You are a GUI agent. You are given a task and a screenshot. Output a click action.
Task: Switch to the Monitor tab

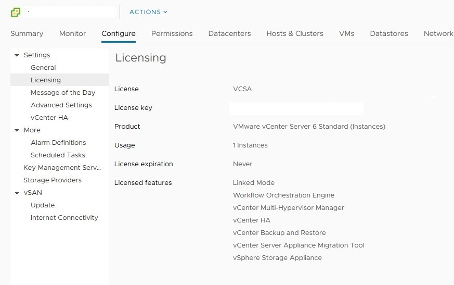[72, 33]
